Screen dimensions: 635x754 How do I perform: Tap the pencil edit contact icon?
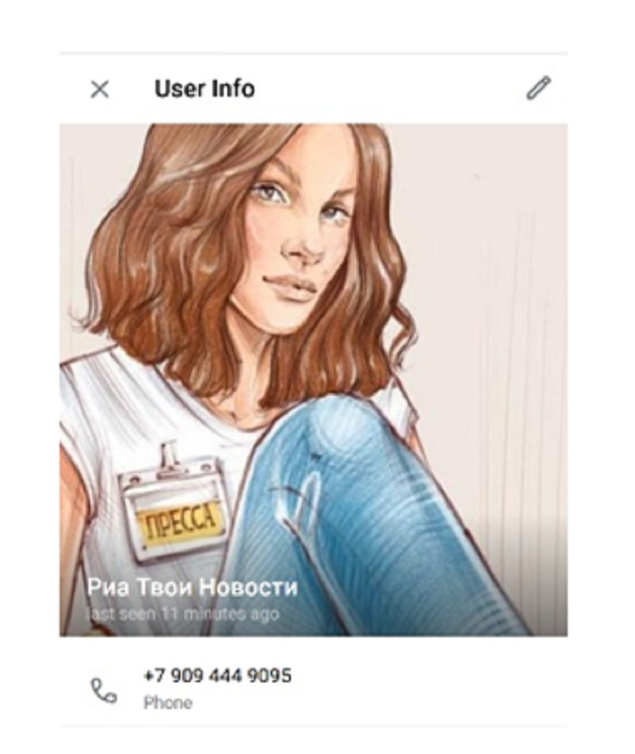click(538, 88)
